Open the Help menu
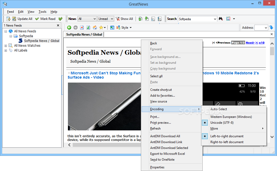This screenshot has height=171, width=277. (54, 12)
